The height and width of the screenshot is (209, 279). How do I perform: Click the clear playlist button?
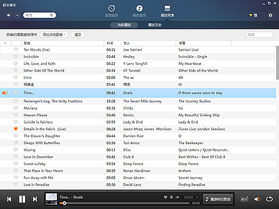78,35
